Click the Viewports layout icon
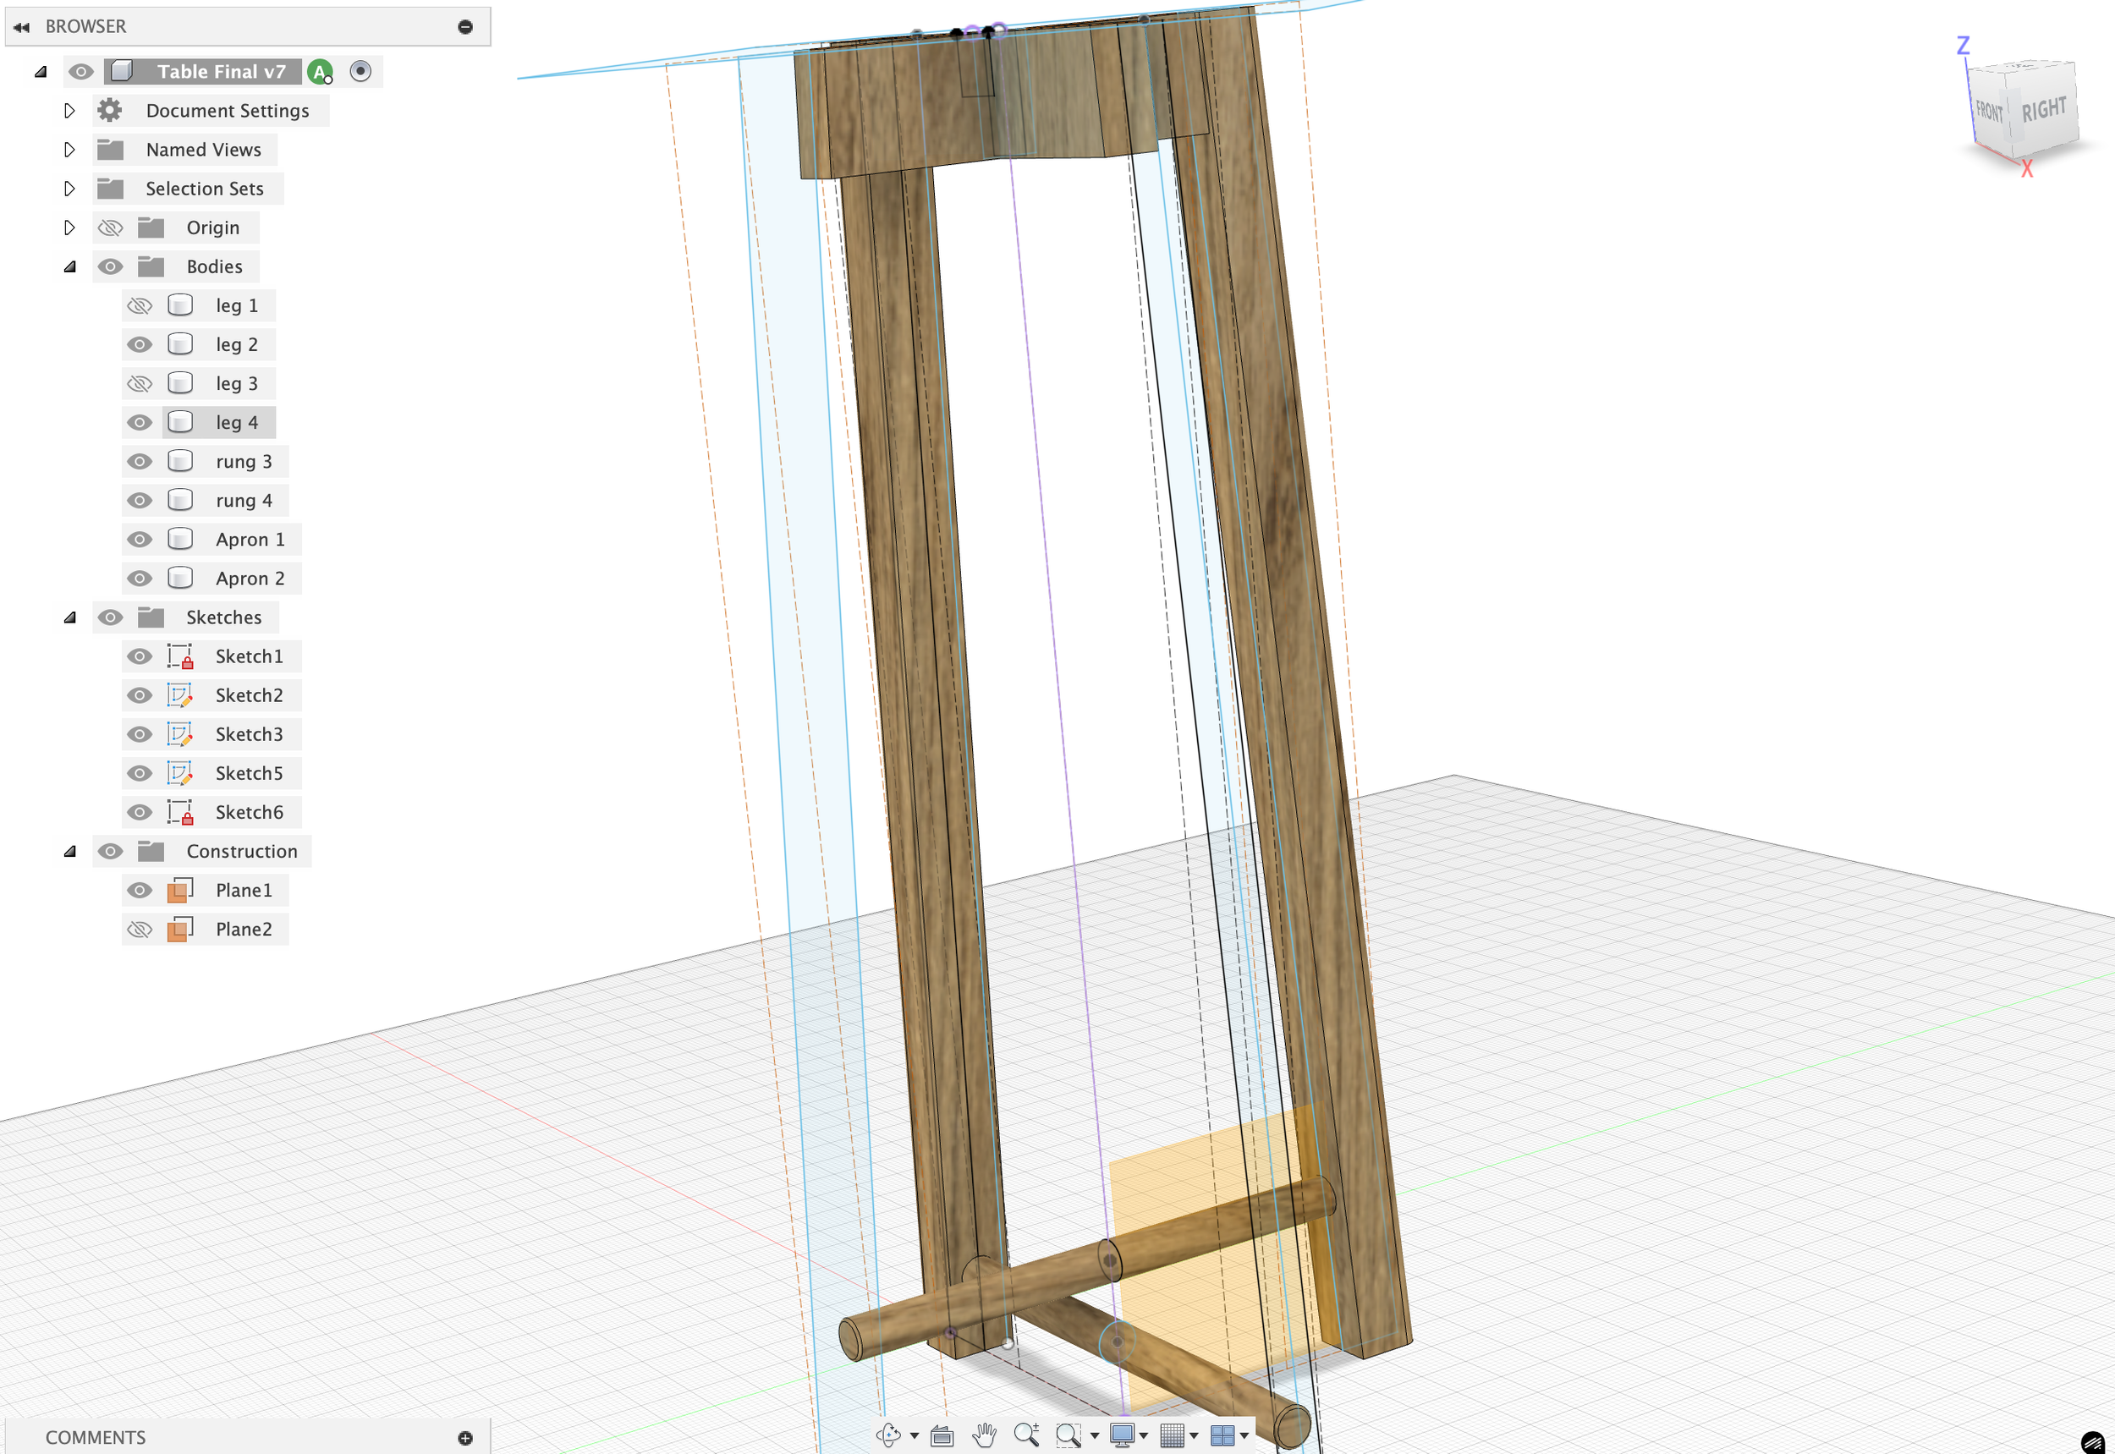2115x1454 pixels. 1221,1435
